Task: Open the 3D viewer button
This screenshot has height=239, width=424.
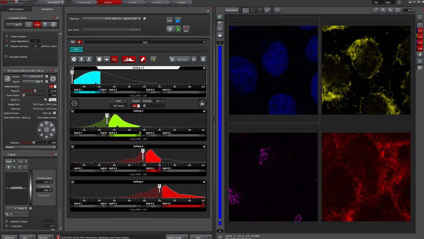Action: pyautogui.click(x=420, y=61)
